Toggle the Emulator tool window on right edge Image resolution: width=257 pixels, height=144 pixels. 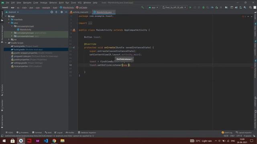255,101
